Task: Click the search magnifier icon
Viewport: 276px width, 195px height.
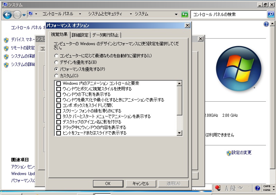Action: 271,14
